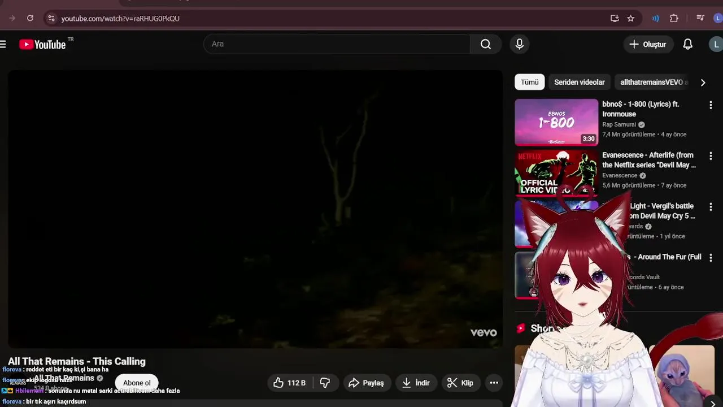Click the Evanescence channel name
Screen dimensions: 723x407
pos(620,175)
